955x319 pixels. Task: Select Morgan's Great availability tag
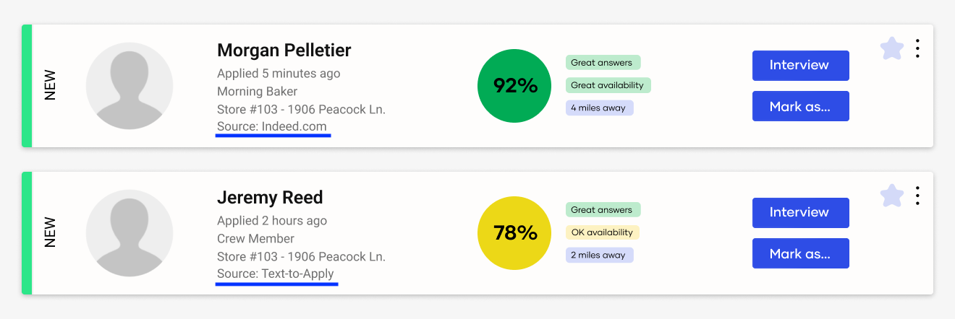click(608, 85)
